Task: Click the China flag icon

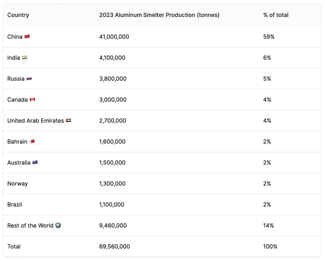Action: [27, 37]
